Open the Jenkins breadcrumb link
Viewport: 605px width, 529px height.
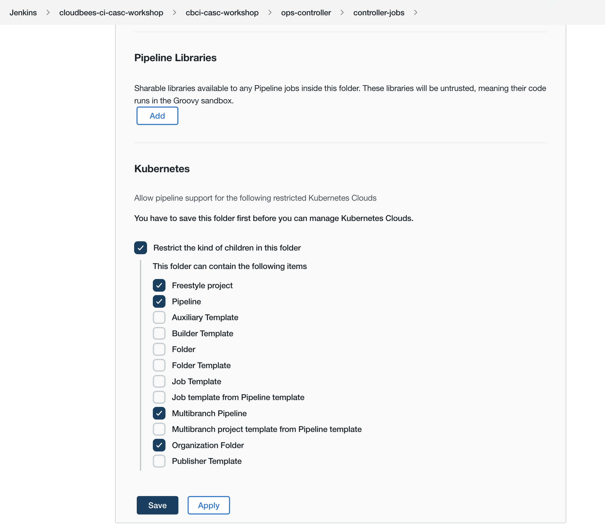coord(23,12)
